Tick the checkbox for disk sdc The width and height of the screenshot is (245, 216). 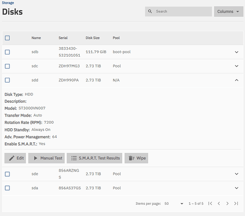coord(7,66)
